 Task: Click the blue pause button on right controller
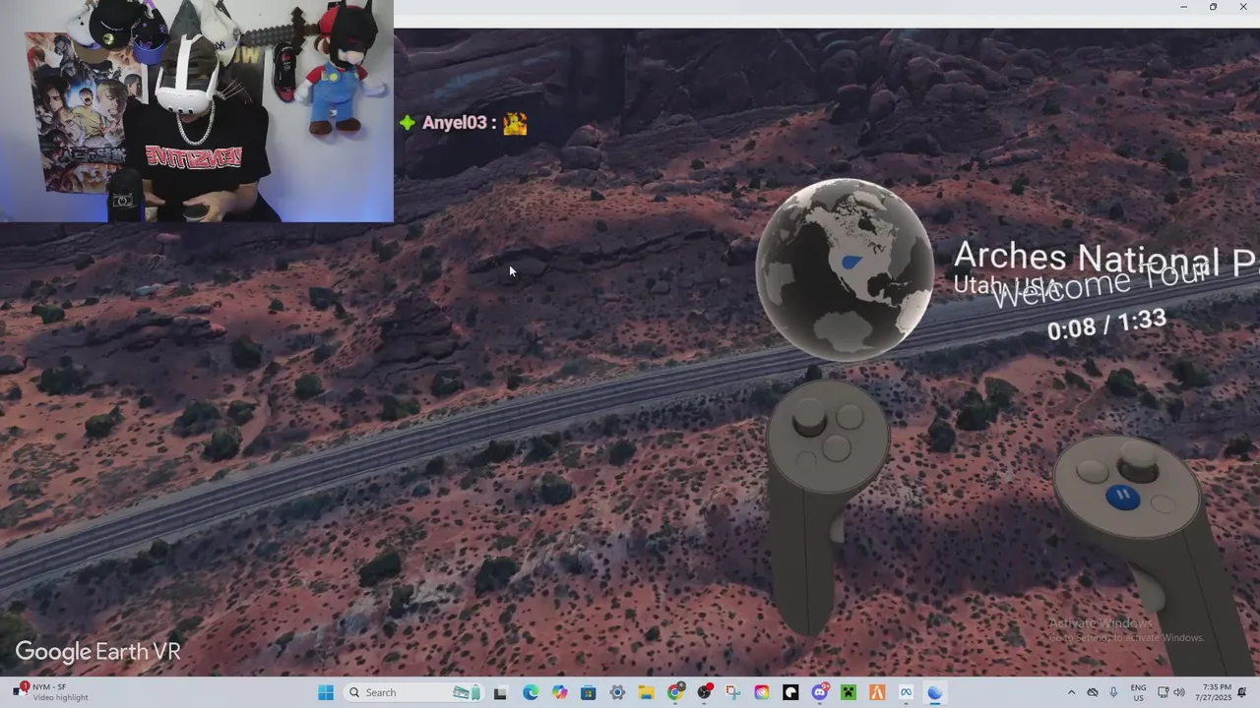[1123, 497]
